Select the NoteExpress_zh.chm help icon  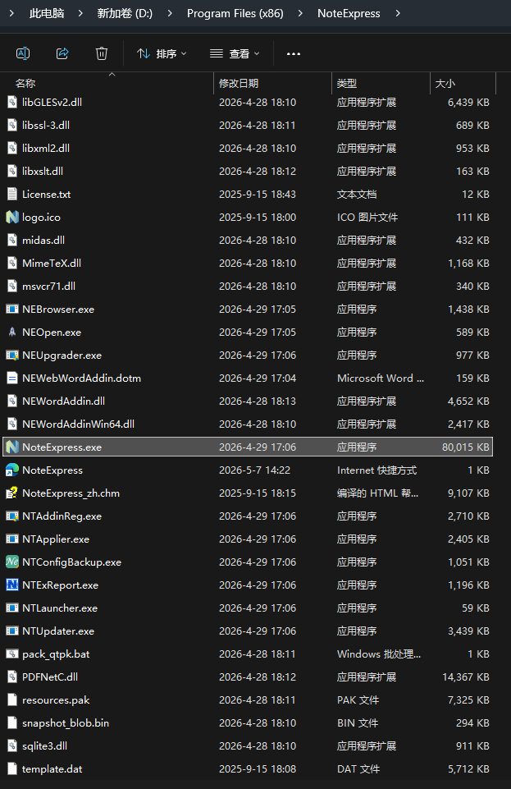[12, 493]
